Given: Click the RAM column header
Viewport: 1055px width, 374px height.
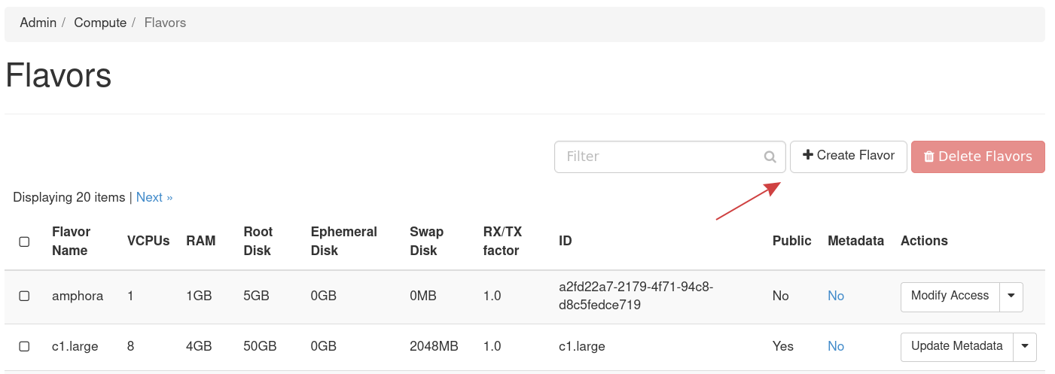Looking at the screenshot, I should pos(201,241).
